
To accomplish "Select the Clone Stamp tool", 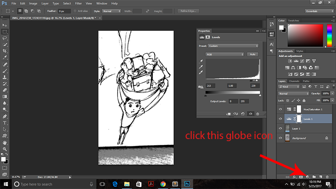I will (x=5, y=77).
